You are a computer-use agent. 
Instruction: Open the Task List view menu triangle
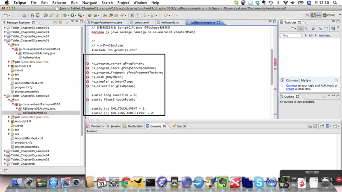338,27
